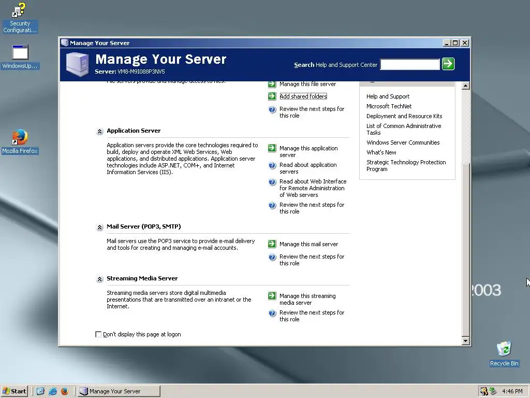Launch Firefox from Quick Launch bar
The width and height of the screenshot is (530, 398).
(65, 391)
